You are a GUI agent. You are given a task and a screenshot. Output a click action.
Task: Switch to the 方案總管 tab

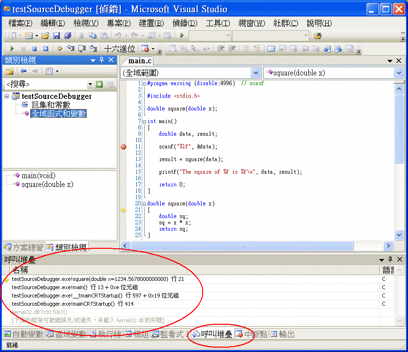(x=23, y=247)
